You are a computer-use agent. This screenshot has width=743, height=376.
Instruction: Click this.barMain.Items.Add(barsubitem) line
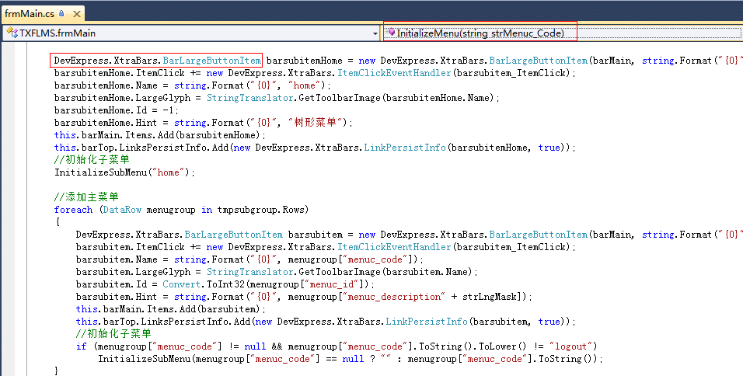point(170,309)
